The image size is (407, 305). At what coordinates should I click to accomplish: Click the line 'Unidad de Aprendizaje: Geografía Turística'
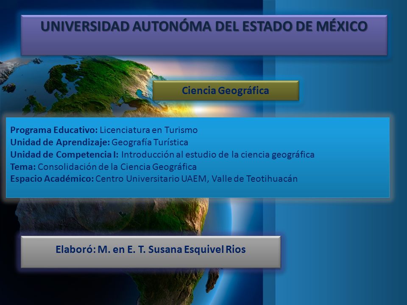coord(99,142)
